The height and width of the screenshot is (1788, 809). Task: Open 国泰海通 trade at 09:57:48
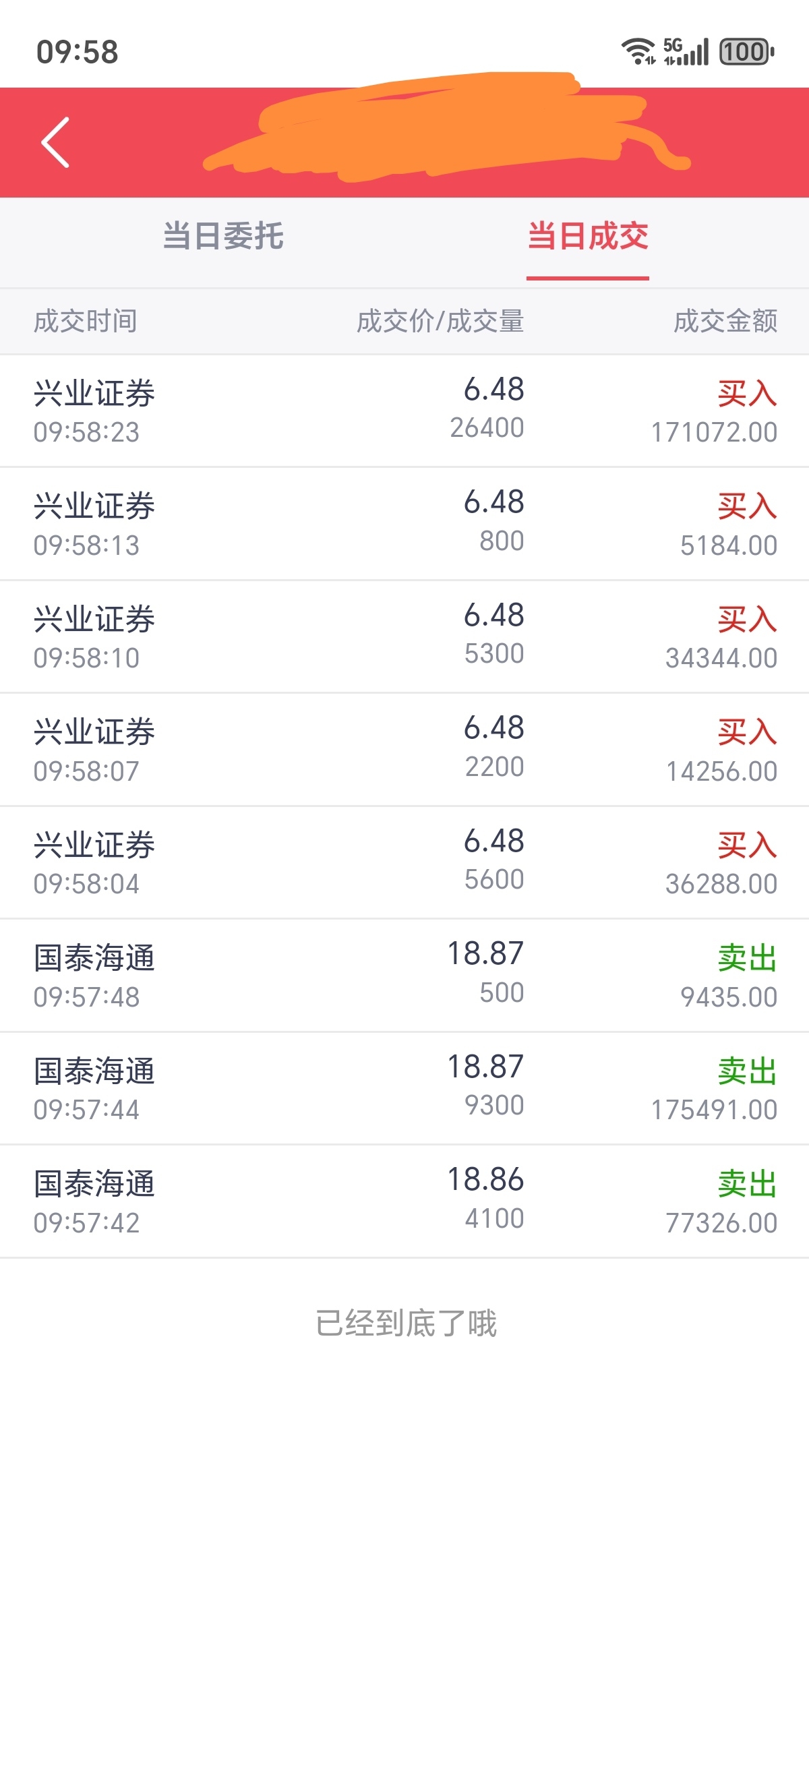click(404, 976)
